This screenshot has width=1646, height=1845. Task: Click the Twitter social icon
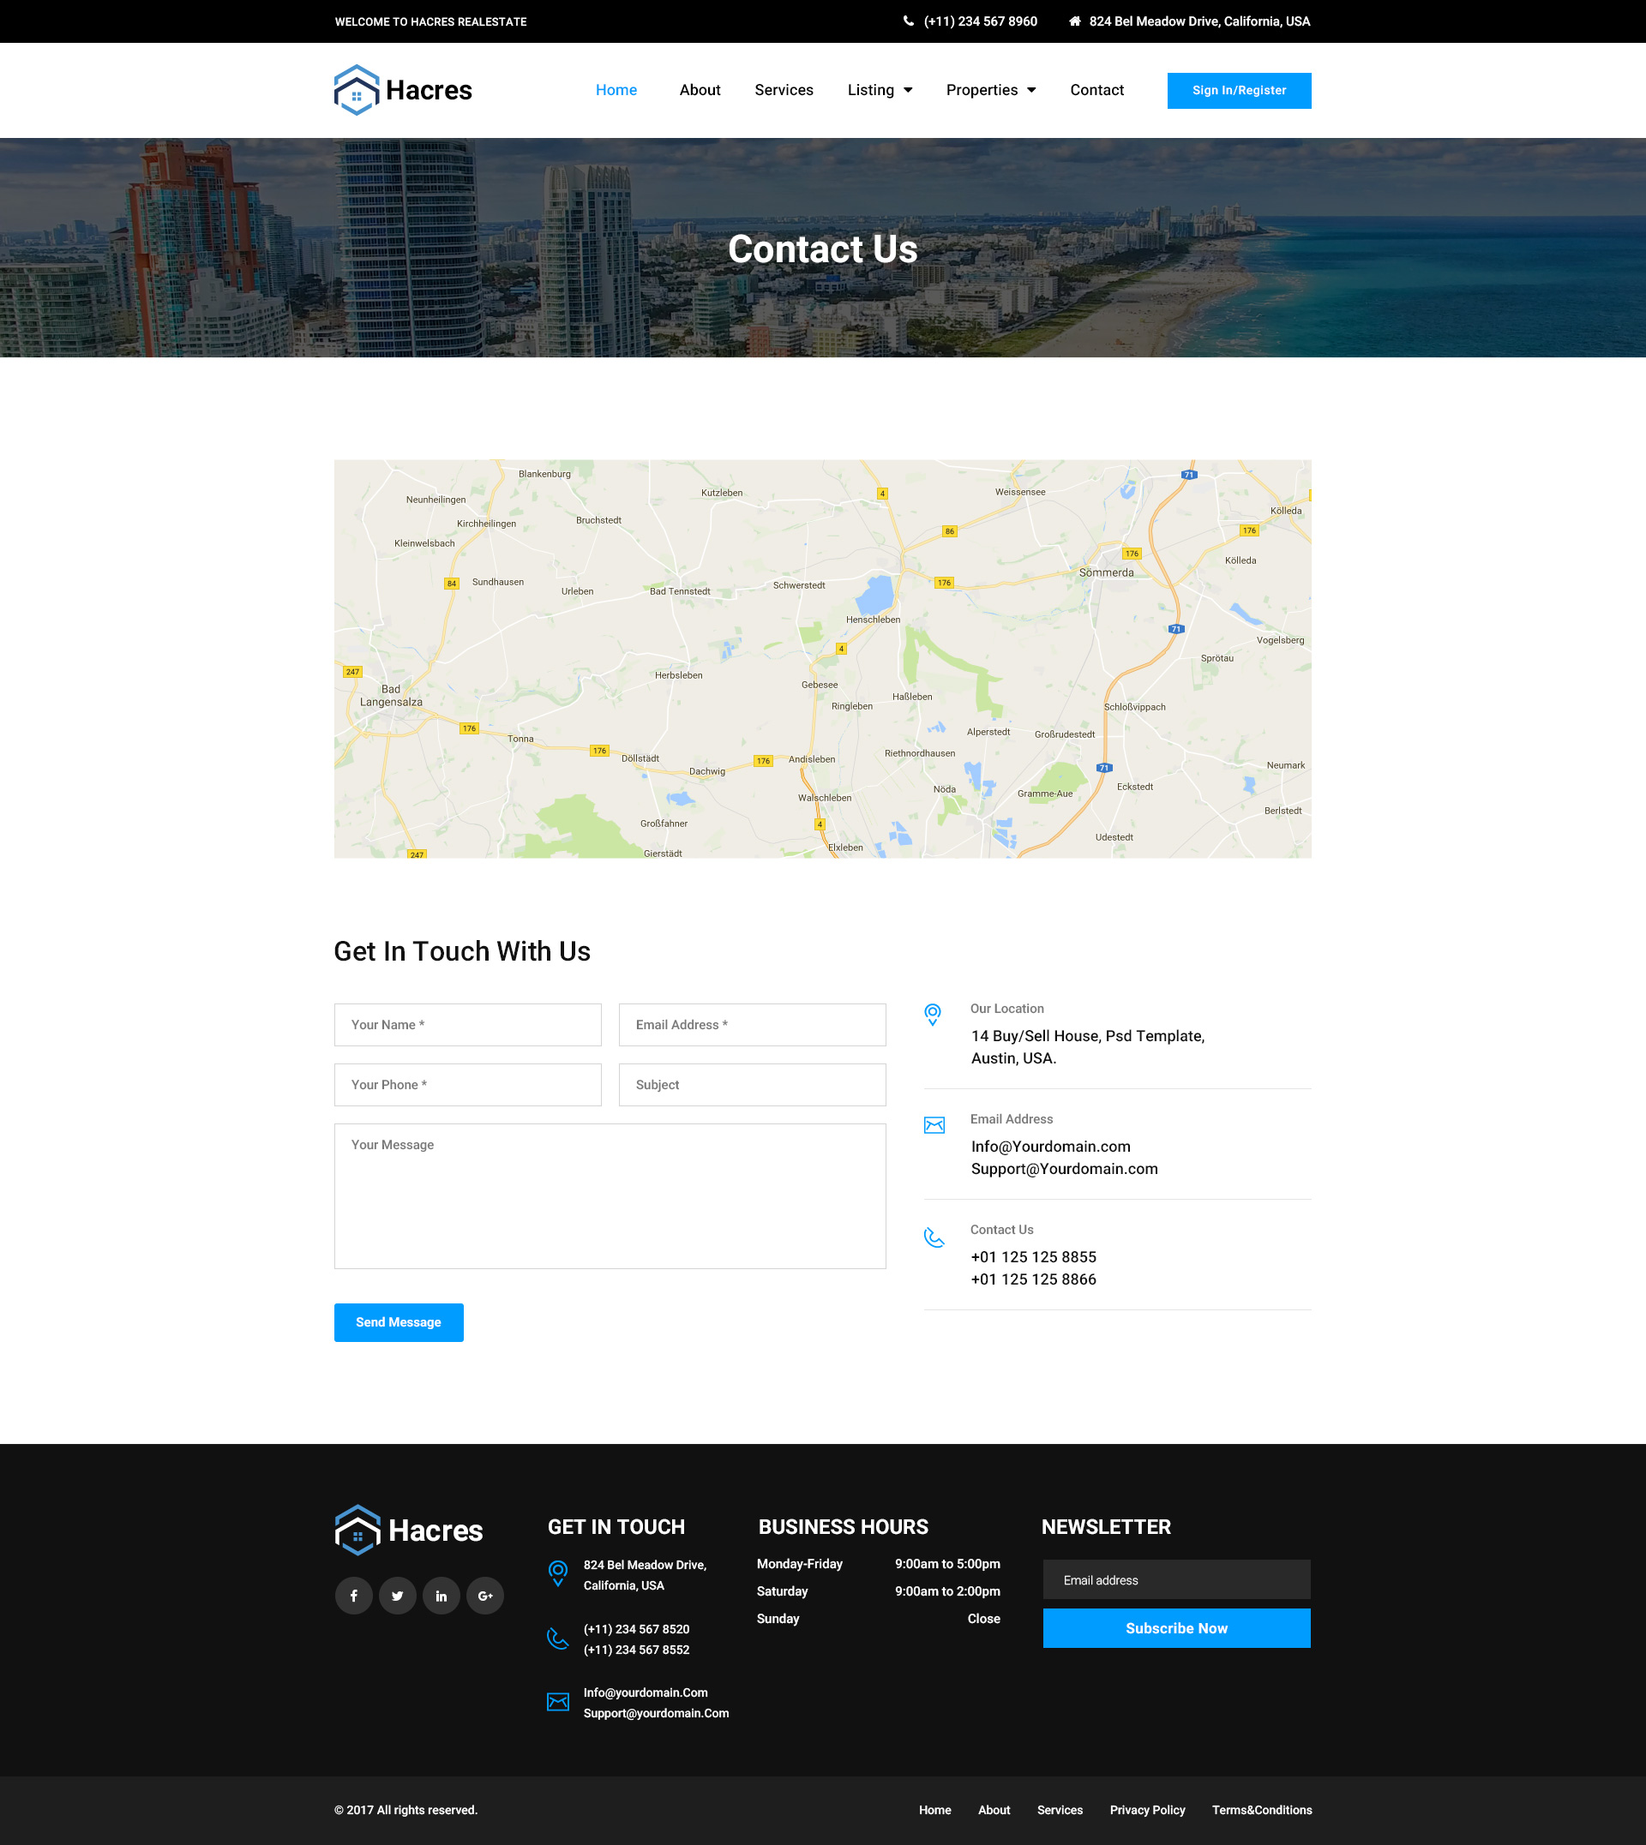pos(397,1596)
